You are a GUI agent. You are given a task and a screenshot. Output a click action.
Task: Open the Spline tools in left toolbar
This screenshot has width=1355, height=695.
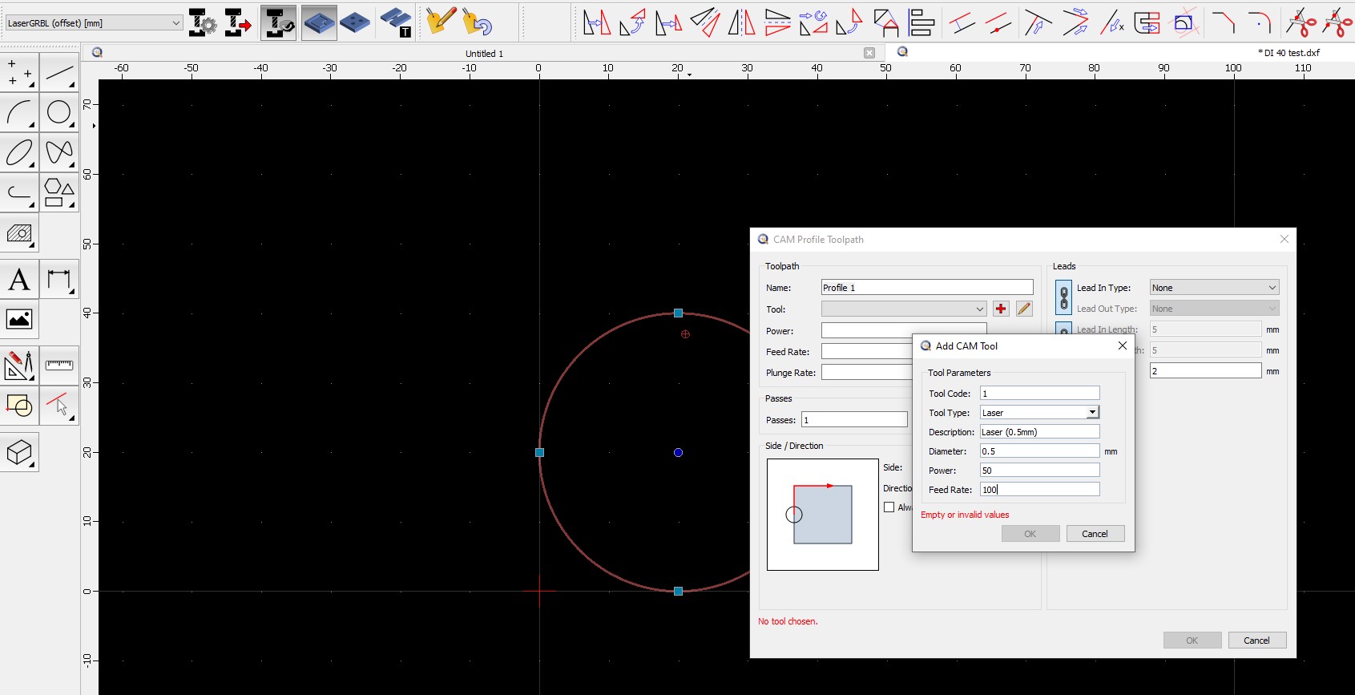click(x=59, y=152)
